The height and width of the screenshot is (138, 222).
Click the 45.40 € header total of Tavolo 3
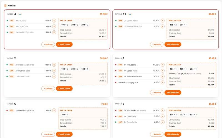click(x=212, y=58)
